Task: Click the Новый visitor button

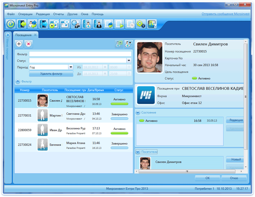Action: (x=235, y=159)
